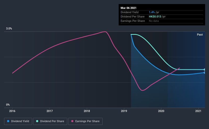Toggle the Earnings Per Share legend button
The width and height of the screenshot is (209, 129).
click(x=85, y=121)
